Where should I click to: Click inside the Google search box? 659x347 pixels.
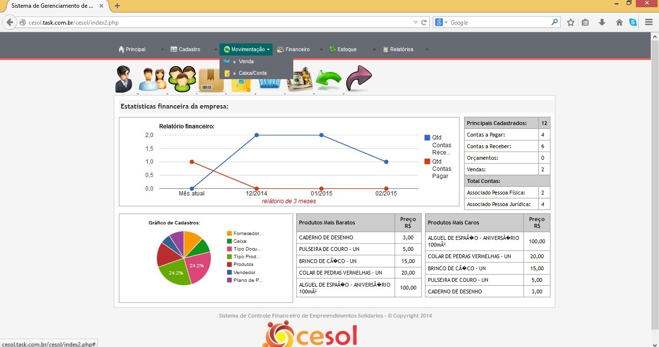[499, 22]
